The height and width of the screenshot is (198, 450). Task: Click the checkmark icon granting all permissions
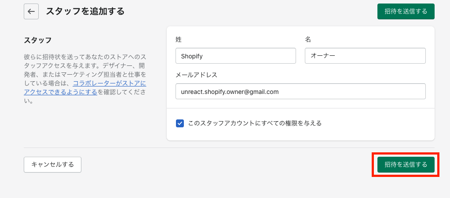tap(180, 123)
